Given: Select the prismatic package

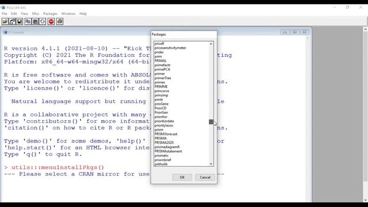Looking at the screenshot, I should coord(162,155).
